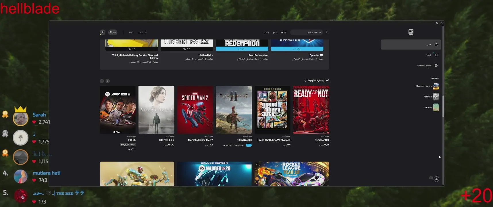The height and width of the screenshot is (207, 493).
Task: Click the search magnifier icon
Action: point(320,32)
